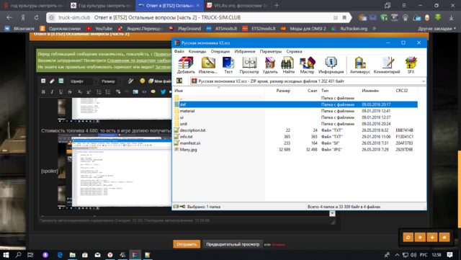The image size is (461, 260).
Task: Insert Twitter embed in forum editor
Action: point(164,91)
